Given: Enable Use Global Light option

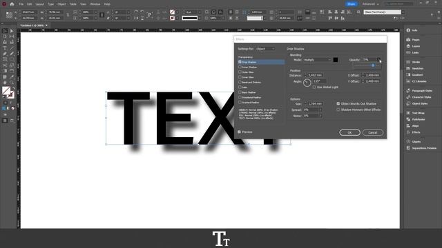Looking at the screenshot, I should (x=314, y=87).
